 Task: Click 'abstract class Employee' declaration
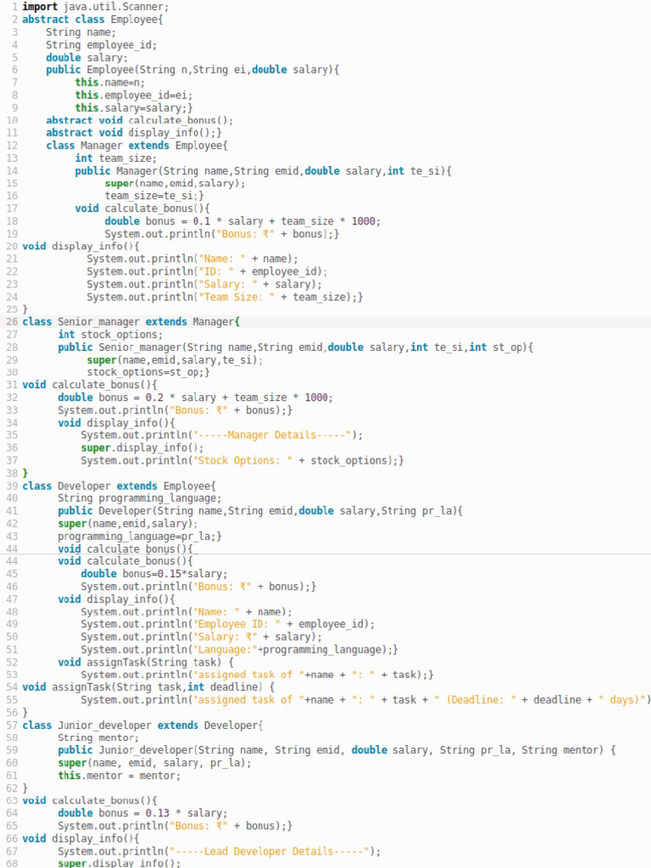point(92,19)
